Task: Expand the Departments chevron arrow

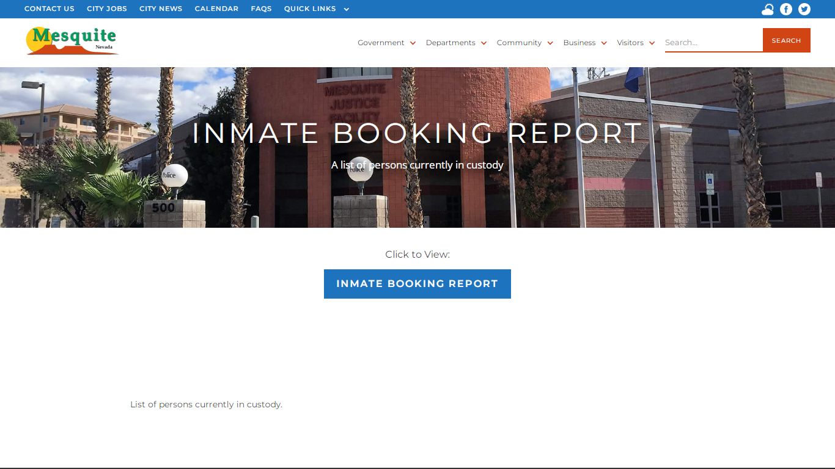Action: (484, 43)
